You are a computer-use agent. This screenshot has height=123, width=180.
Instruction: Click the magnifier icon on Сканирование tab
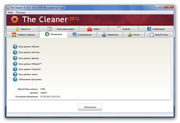coord(75,35)
